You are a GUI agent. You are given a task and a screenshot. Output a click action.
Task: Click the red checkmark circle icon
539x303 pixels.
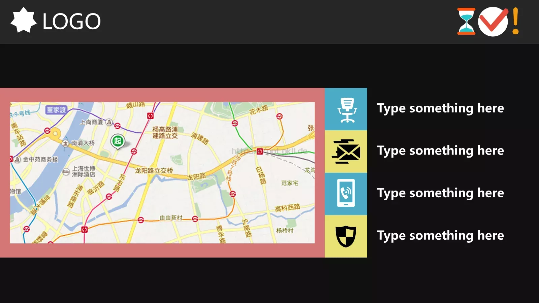[x=493, y=22]
